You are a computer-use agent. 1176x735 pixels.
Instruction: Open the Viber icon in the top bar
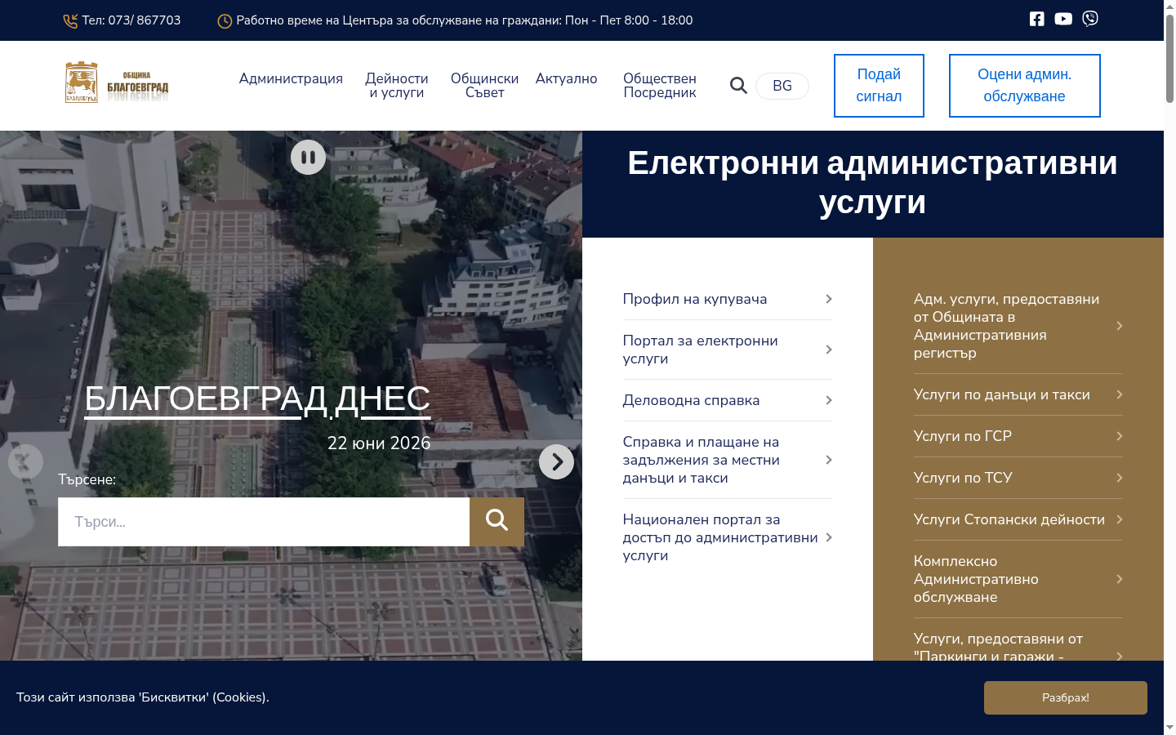click(x=1090, y=19)
